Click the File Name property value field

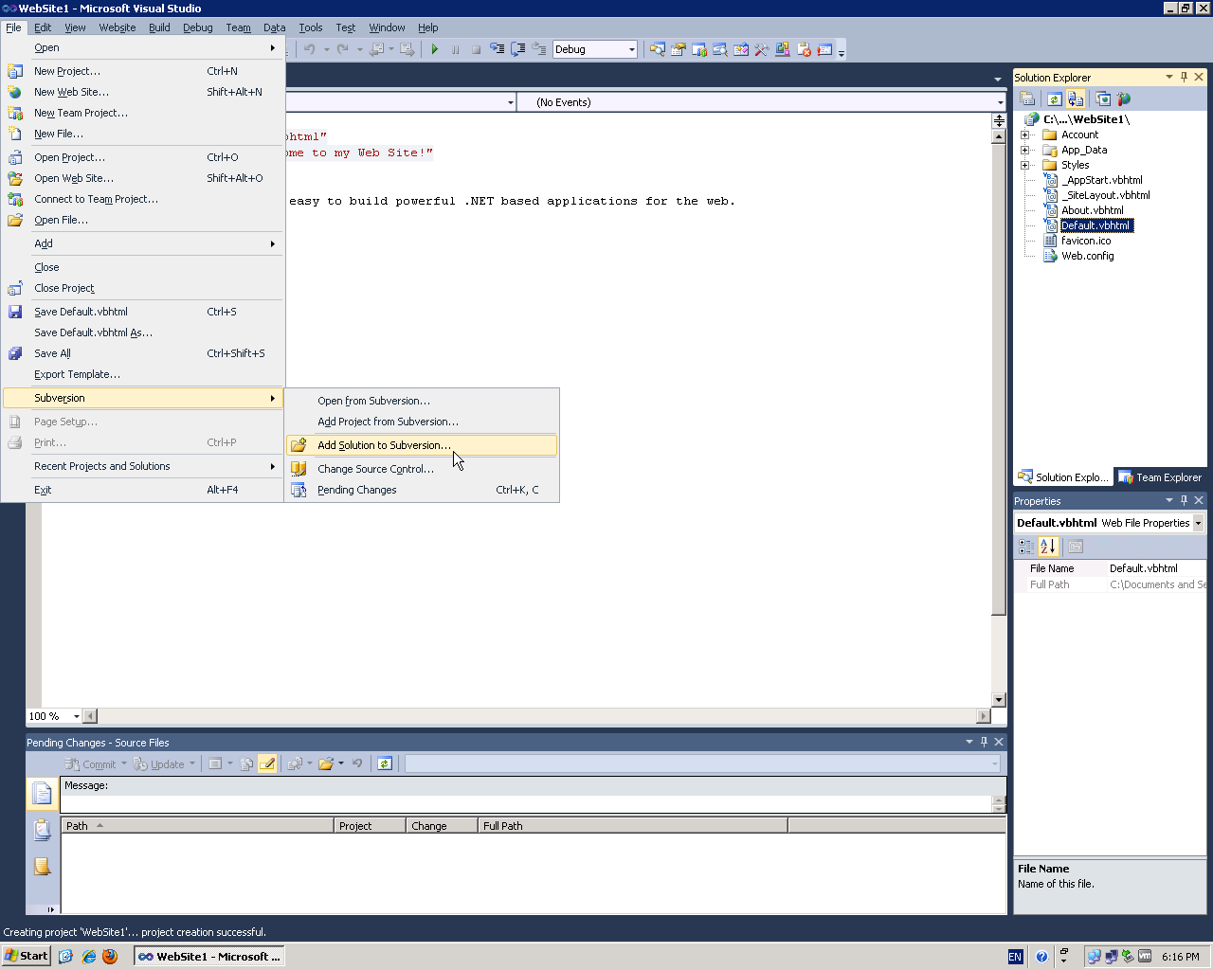[x=1156, y=568]
